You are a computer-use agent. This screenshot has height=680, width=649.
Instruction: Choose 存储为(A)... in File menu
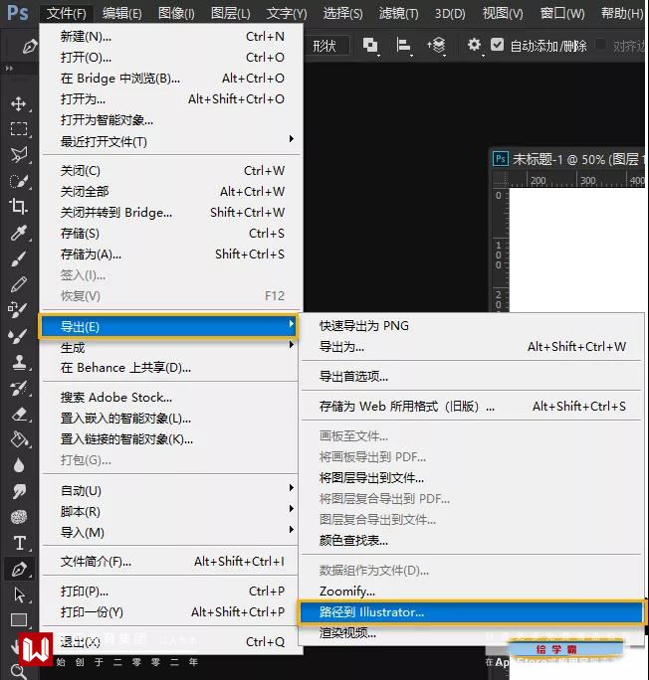(171, 254)
